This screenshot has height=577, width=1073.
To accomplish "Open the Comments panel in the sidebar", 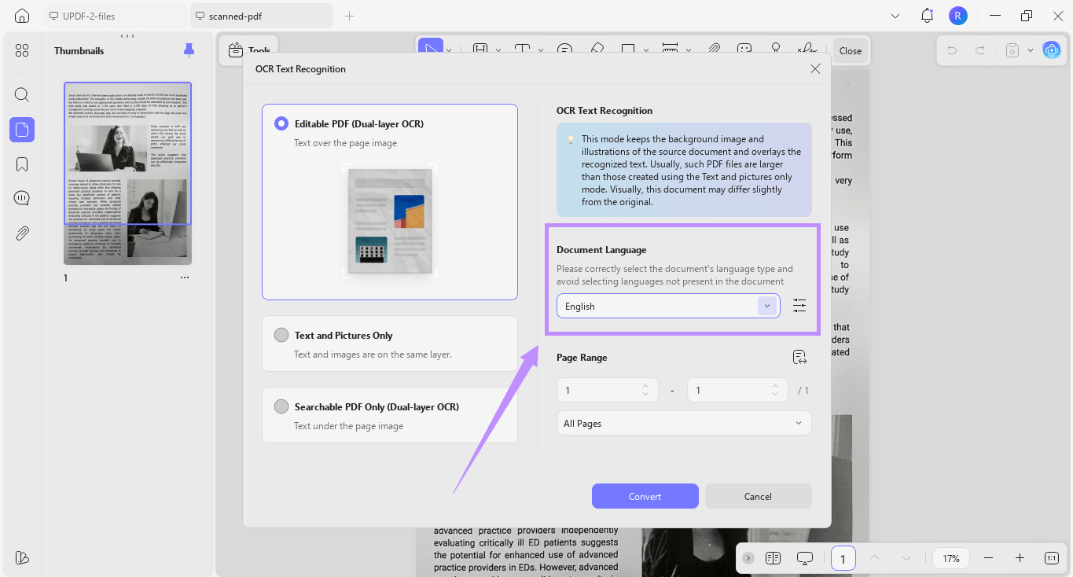I will pyautogui.click(x=21, y=197).
